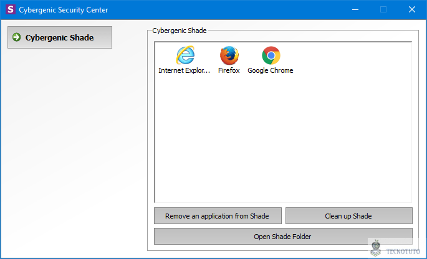Close the Cybergenic Security Center window
This screenshot has width=427, height=259.
coord(412,10)
